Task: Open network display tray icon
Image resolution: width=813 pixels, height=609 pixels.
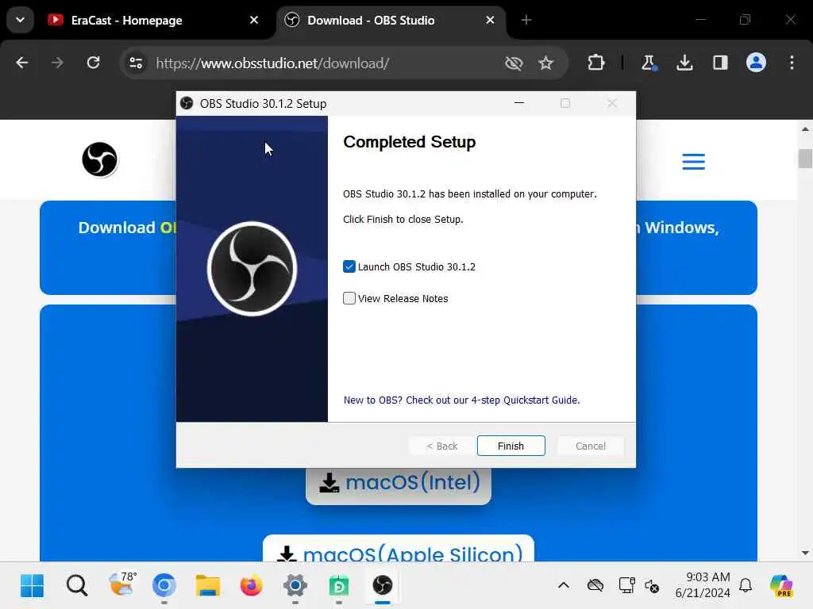Action: 627,586
